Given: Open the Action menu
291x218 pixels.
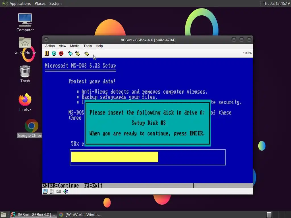Looking at the screenshot, I should pos(50,46).
